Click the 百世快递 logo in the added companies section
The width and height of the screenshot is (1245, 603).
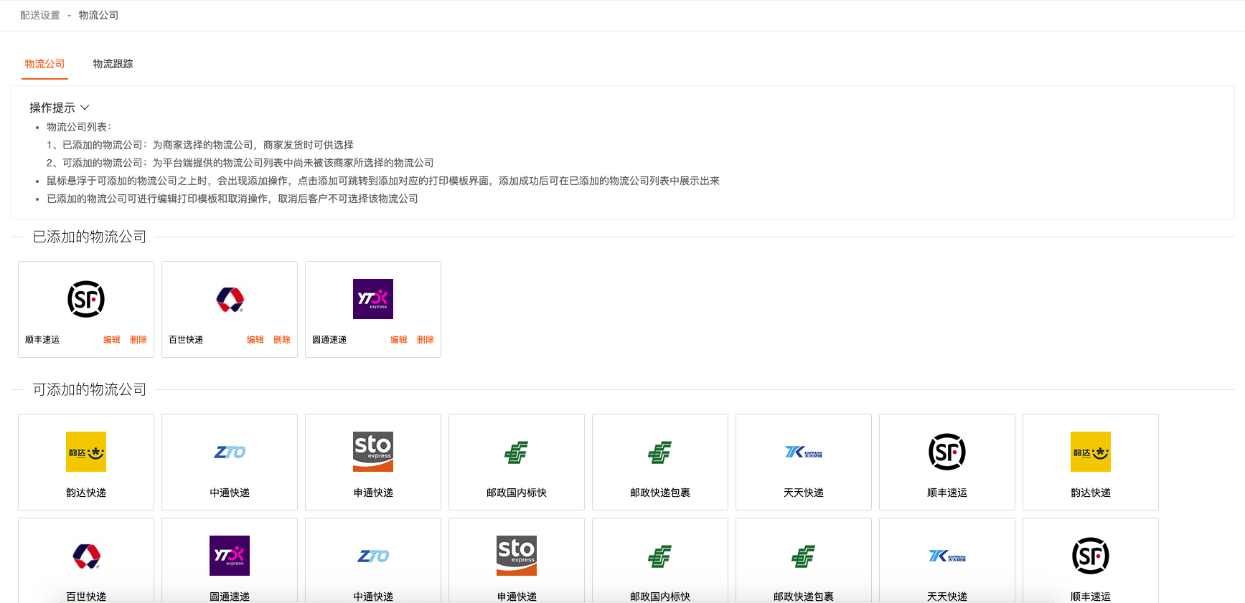(230, 299)
